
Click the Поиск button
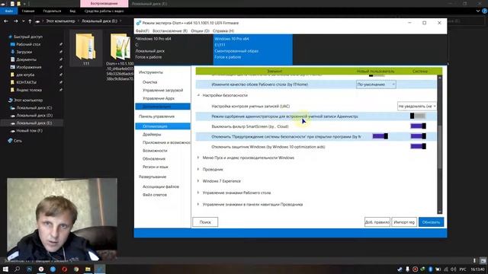(x=205, y=222)
